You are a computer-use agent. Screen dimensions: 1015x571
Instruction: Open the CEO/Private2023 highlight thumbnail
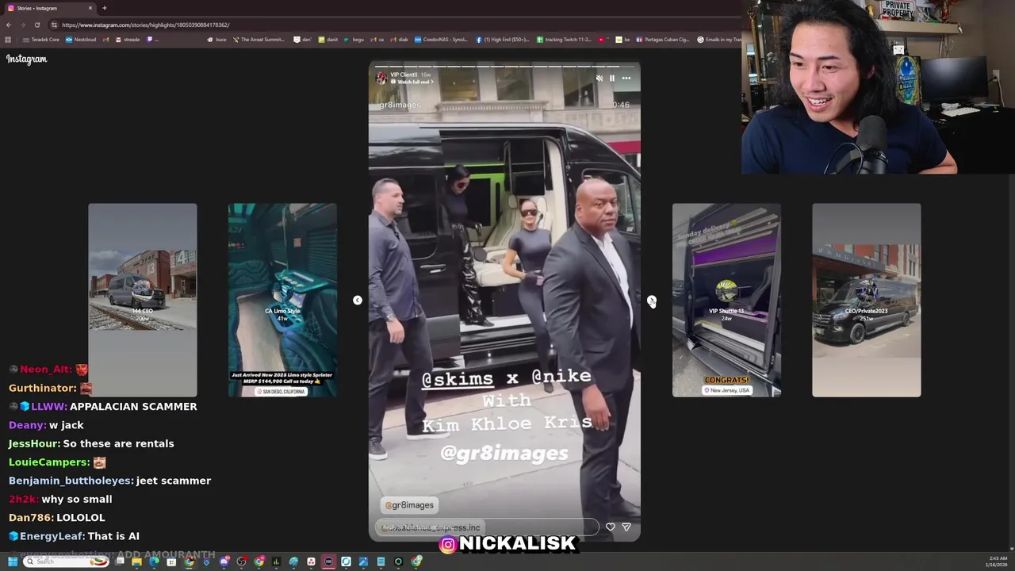[x=867, y=300]
